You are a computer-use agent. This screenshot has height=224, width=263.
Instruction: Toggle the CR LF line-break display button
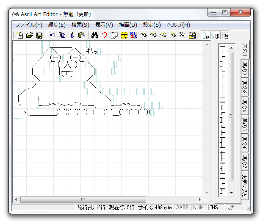click(x=216, y=36)
